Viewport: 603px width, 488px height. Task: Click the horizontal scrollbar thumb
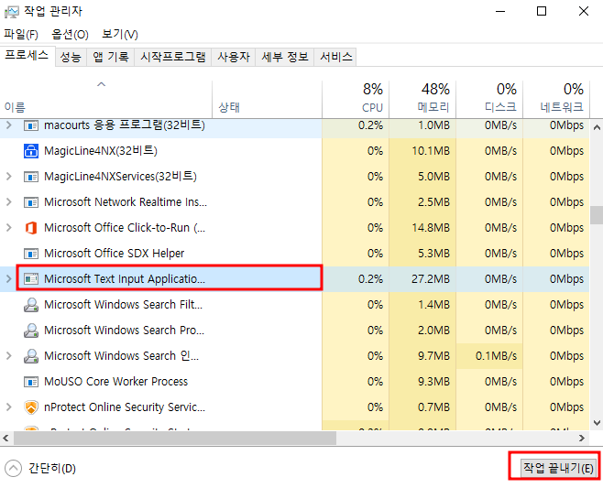pos(175,438)
